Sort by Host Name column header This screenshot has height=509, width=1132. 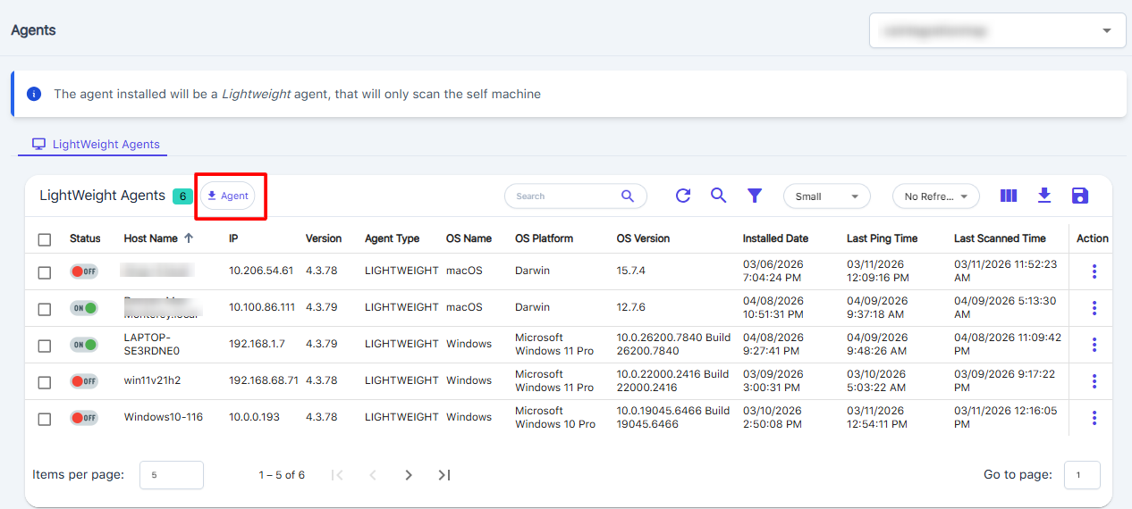point(150,238)
